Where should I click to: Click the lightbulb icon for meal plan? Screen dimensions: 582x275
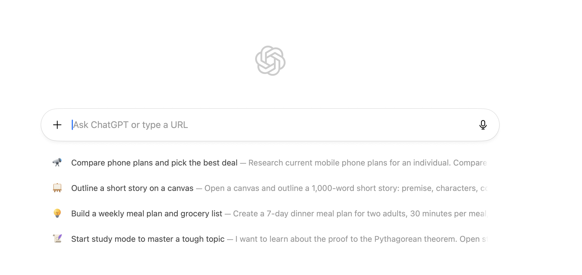[58, 213]
